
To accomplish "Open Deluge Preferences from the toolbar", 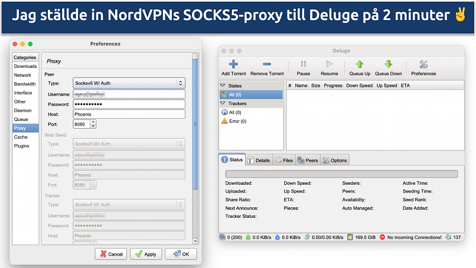I will [x=423, y=64].
